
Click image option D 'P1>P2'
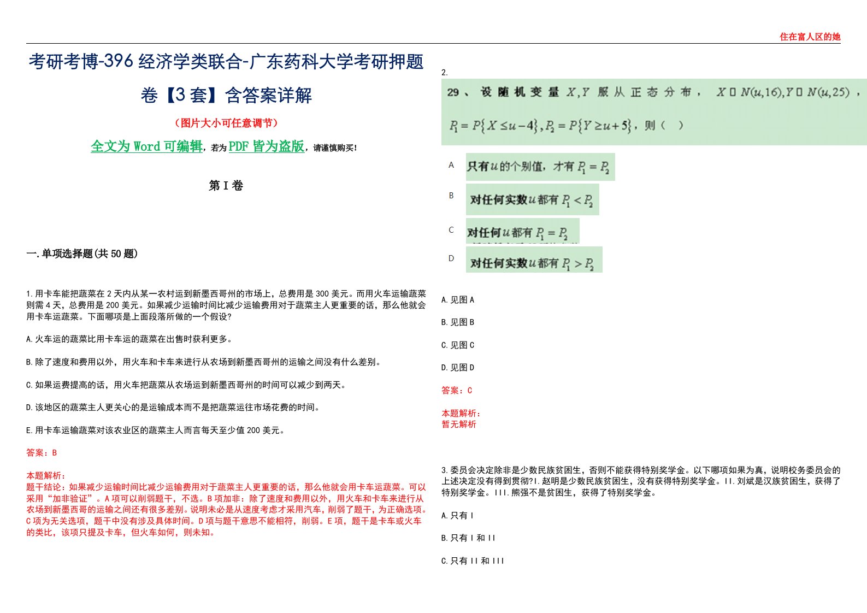534,260
